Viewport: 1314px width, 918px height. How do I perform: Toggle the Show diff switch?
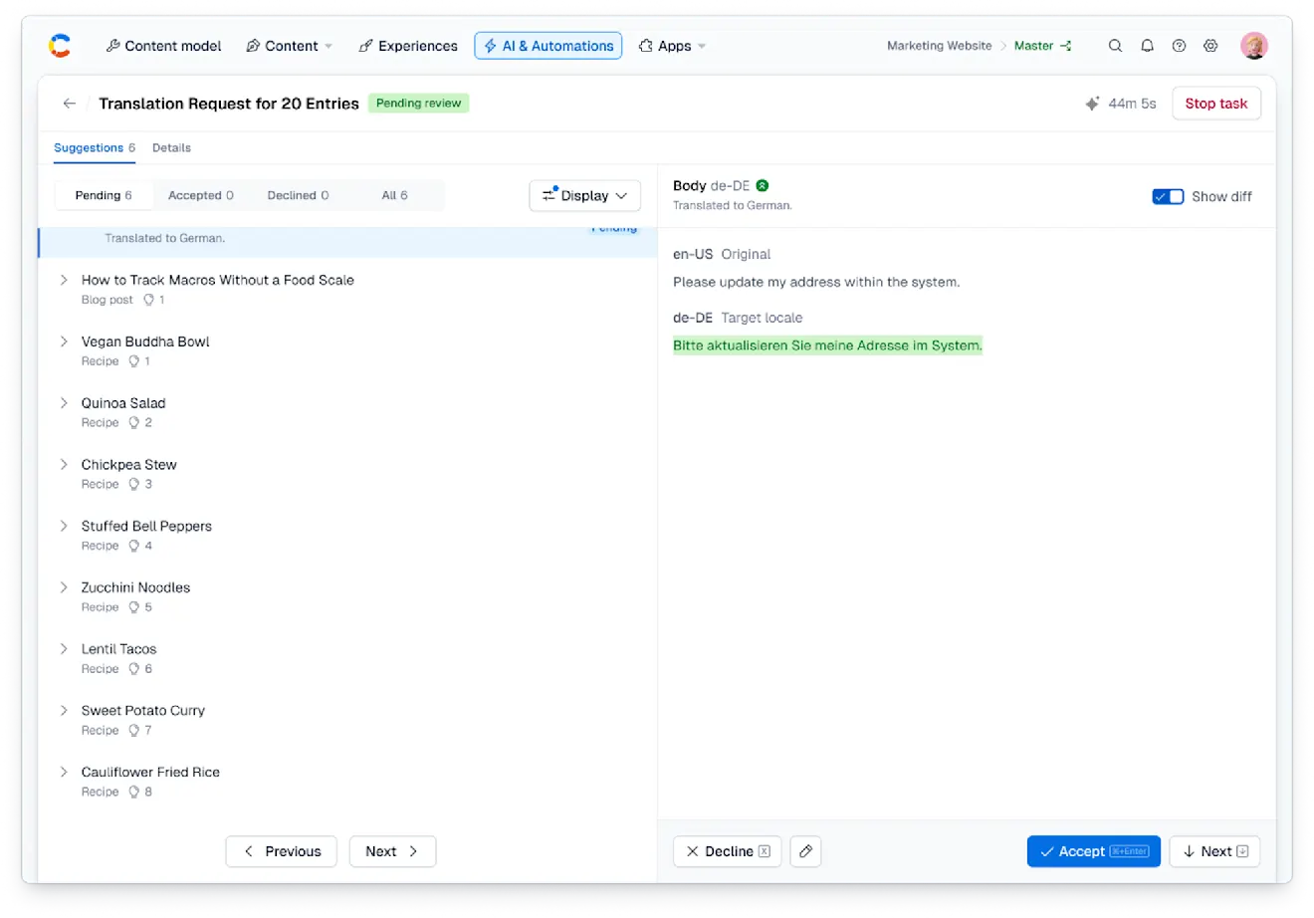(x=1168, y=196)
